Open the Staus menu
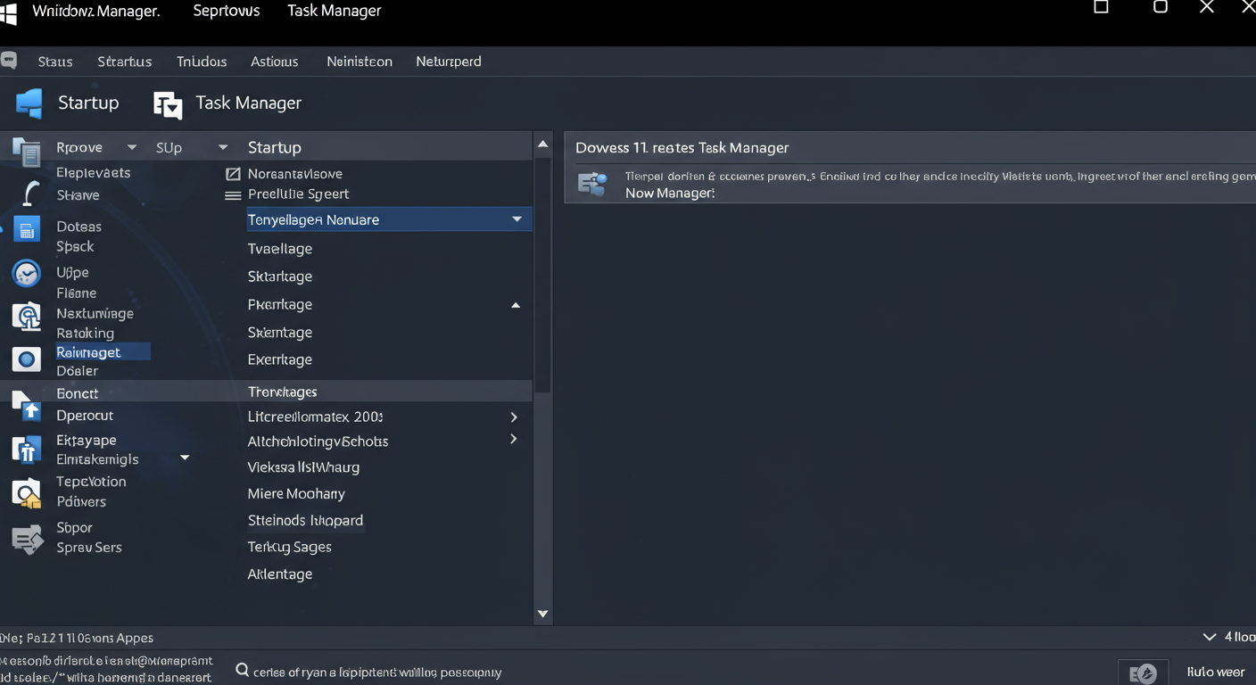The width and height of the screenshot is (1256, 685). click(x=55, y=62)
